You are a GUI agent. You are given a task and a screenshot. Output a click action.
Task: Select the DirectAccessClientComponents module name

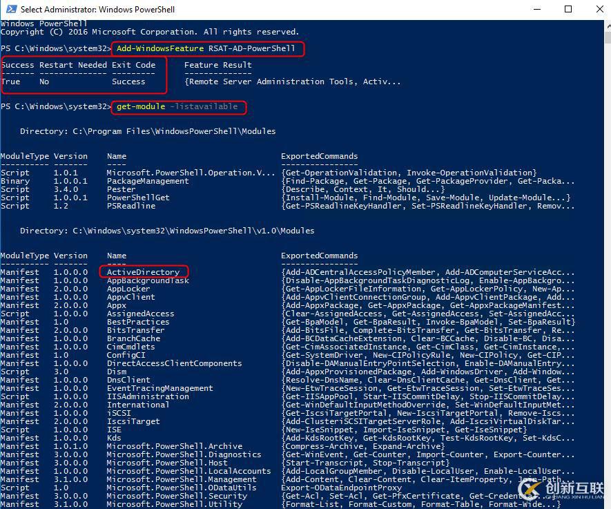[x=174, y=363]
